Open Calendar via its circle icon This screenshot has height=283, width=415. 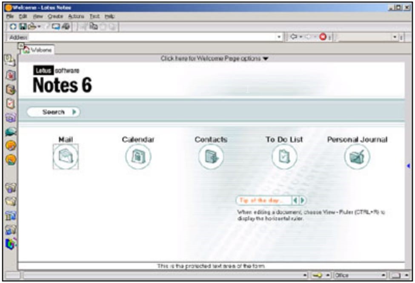point(138,157)
